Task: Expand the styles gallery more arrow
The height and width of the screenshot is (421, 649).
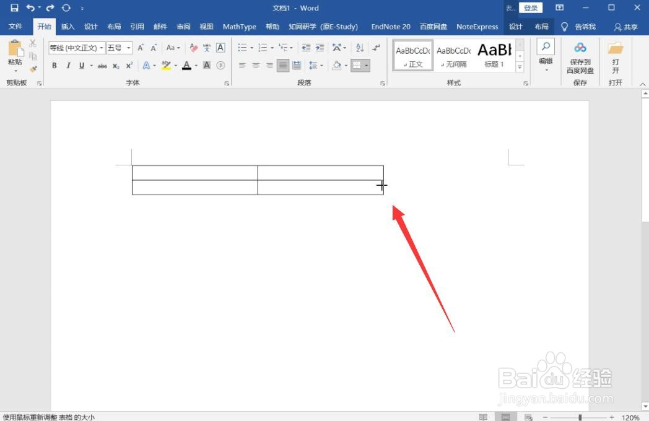Action: pos(520,67)
